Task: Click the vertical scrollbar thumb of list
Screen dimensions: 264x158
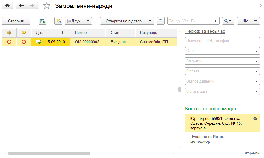Action: 180,89
